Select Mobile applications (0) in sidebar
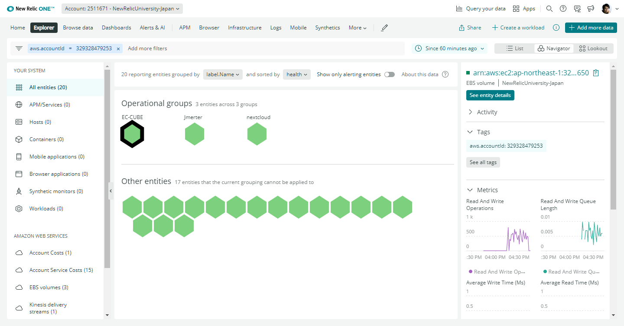The width and height of the screenshot is (624, 326). point(55,157)
